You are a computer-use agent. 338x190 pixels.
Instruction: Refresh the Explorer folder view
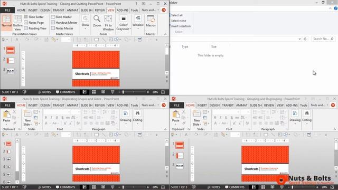click(305, 39)
